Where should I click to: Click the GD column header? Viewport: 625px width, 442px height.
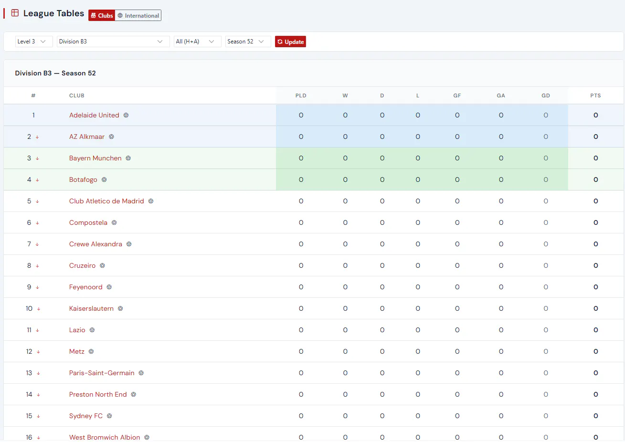[546, 95]
